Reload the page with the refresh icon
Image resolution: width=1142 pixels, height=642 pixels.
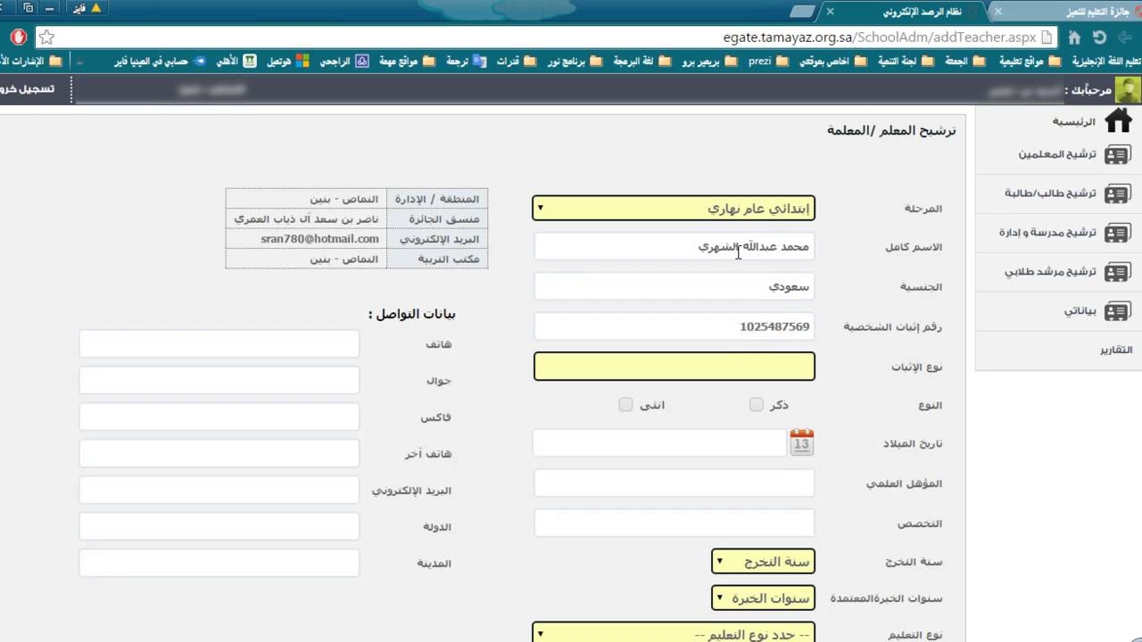point(1099,37)
